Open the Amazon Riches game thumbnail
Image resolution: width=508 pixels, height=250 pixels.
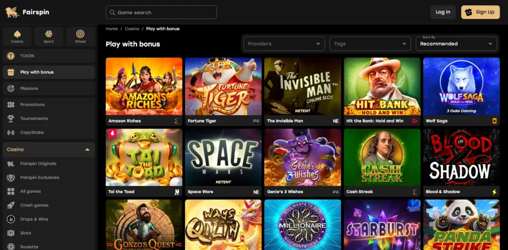pyautogui.click(x=144, y=86)
